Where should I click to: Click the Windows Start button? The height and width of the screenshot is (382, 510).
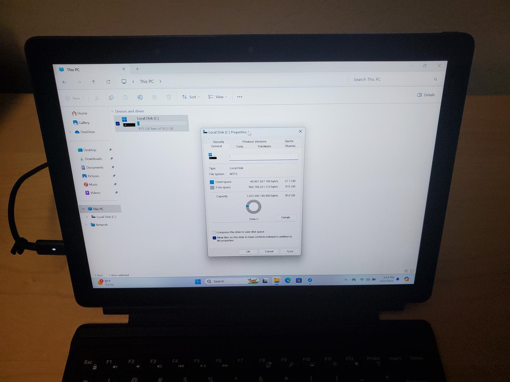click(198, 282)
